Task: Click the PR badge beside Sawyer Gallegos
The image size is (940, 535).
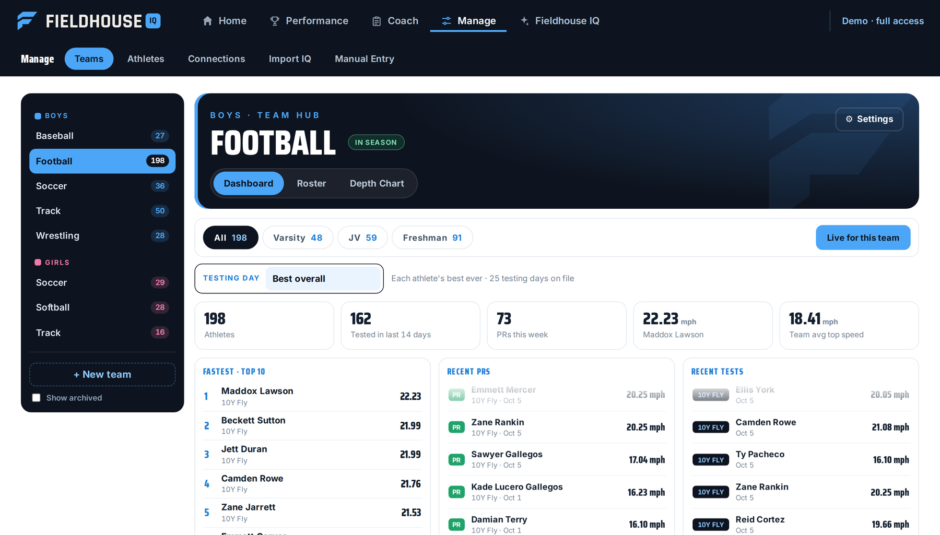Action: [456, 460]
